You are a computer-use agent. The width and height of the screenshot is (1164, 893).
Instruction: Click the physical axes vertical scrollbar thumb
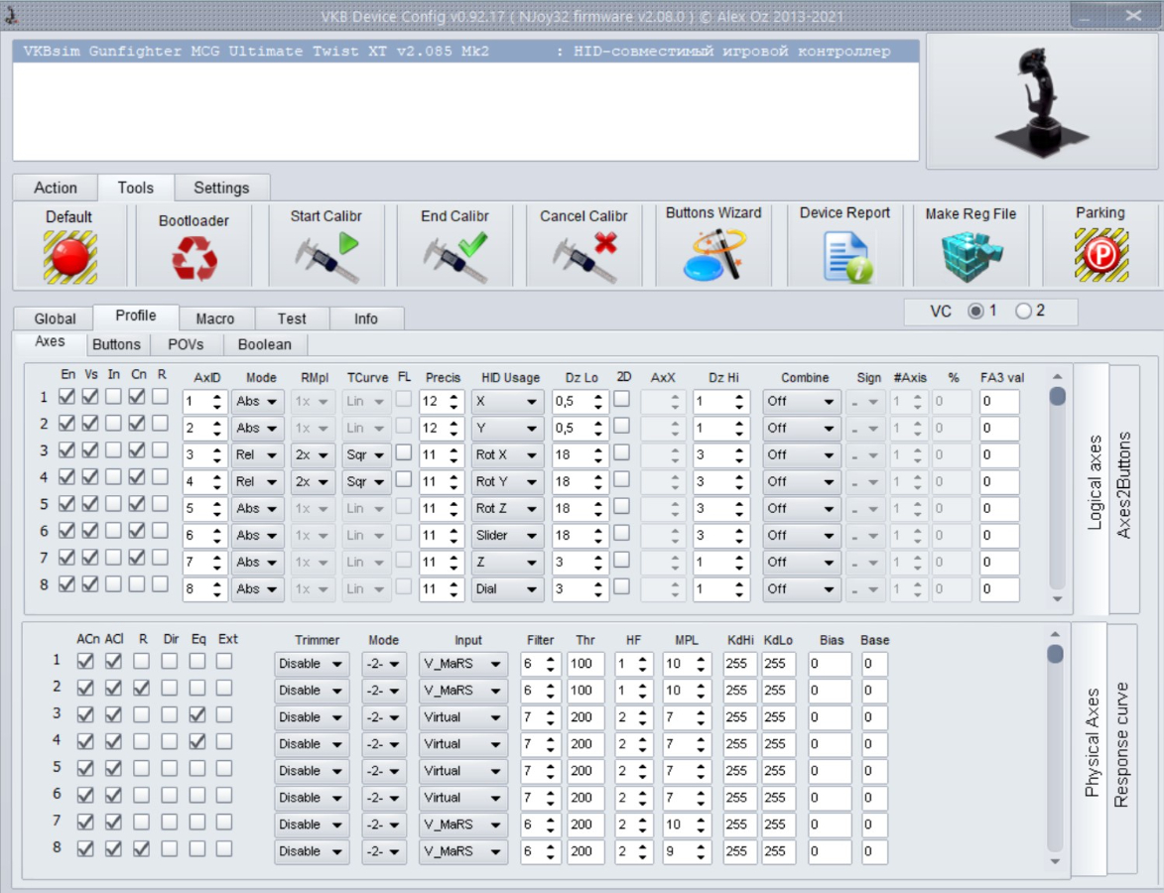pos(1055,654)
